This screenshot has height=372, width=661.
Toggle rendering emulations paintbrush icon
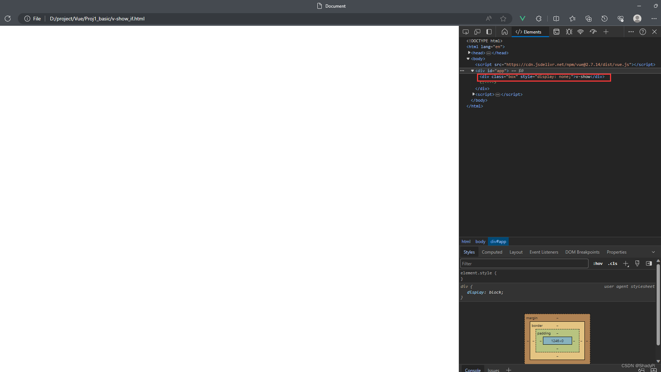coord(637,263)
